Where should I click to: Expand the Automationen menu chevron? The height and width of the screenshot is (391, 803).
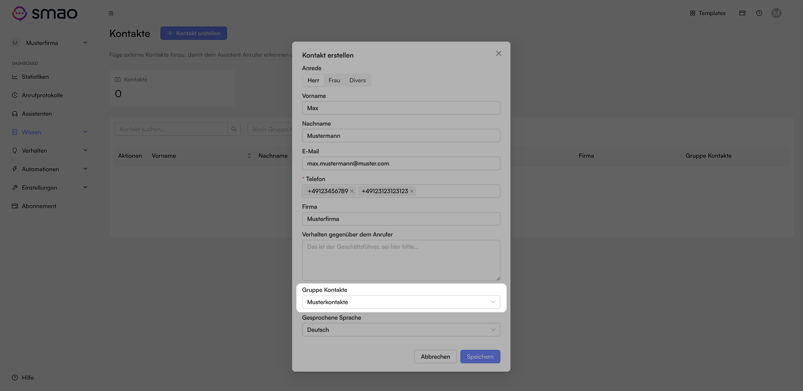85,169
